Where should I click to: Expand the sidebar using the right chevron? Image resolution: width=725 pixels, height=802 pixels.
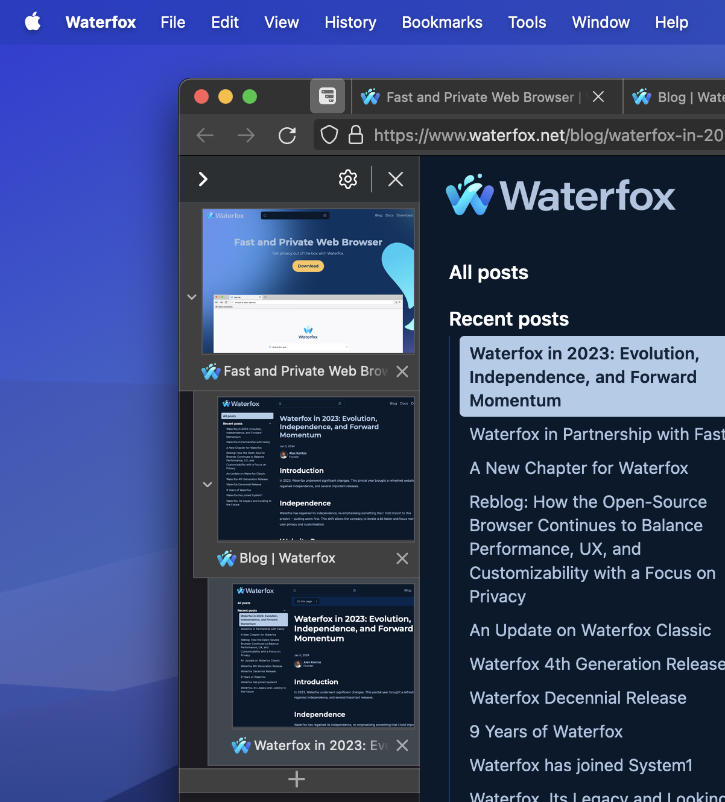203,179
